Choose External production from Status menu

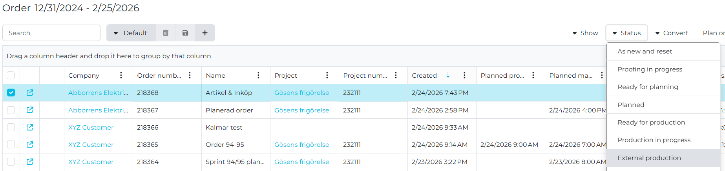649,158
